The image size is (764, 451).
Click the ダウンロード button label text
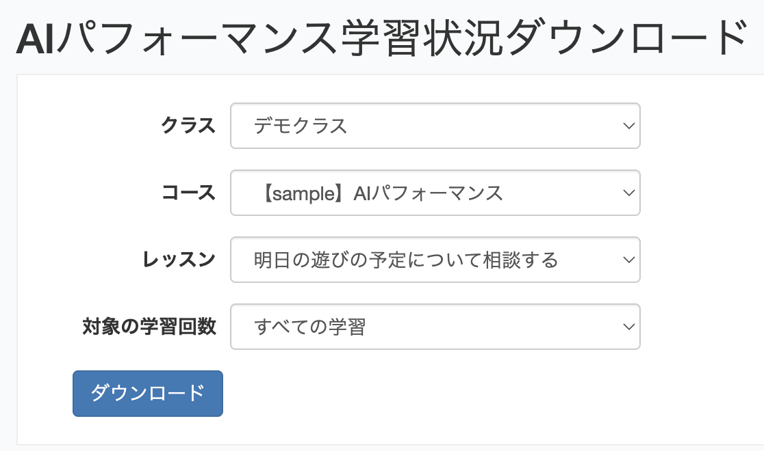(147, 394)
